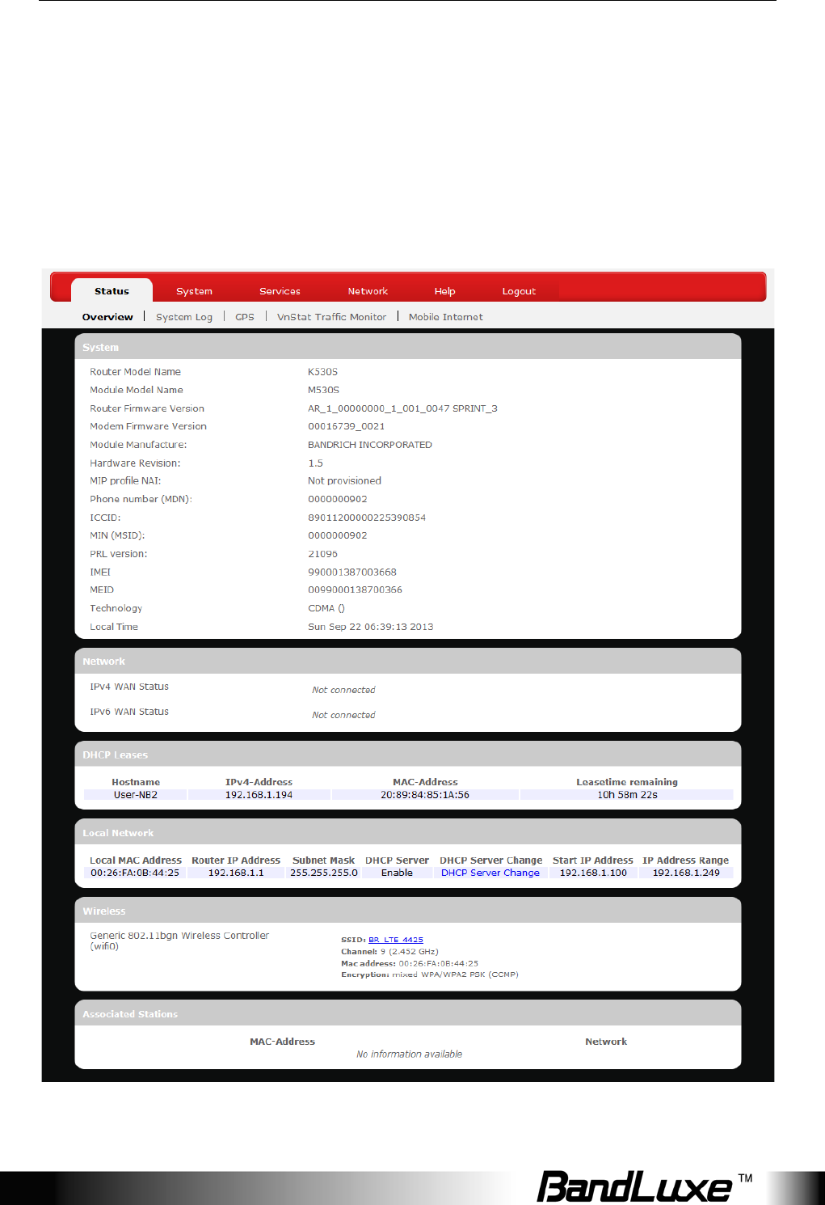Click the Network section header
The width and height of the screenshot is (825, 1205).
408,661
